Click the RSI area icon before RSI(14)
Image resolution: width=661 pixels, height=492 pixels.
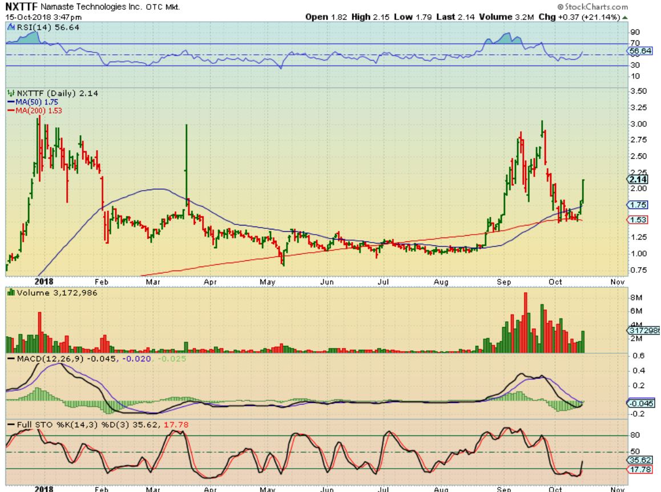point(11,27)
